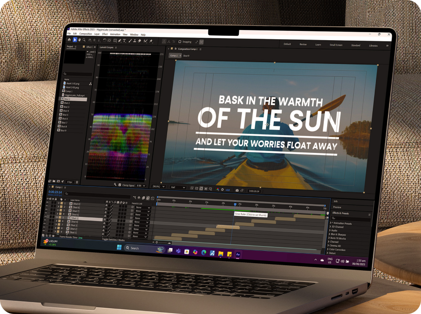
Task: Click Toggle Switches / Modes
Action: click(114, 239)
